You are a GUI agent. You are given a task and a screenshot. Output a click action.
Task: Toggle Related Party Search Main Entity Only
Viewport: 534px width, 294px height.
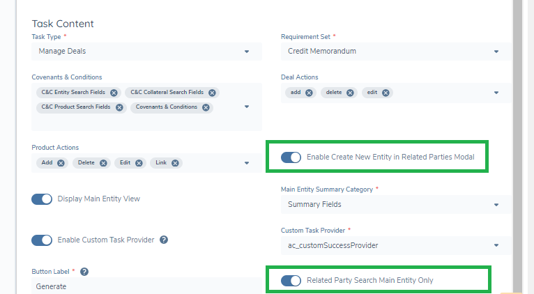point(291,281)
